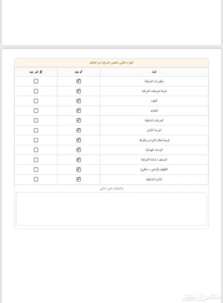
Task: Select the section header الجزء الثاني
Action: coord(111,63)
